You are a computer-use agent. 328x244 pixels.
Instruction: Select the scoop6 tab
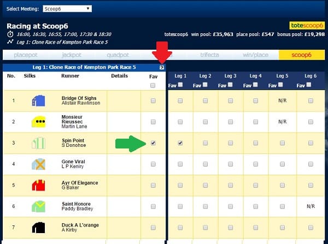click(302, 55)
